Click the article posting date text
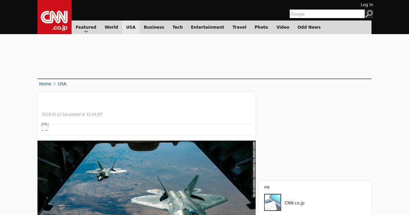This screenshot has height=215, width=409. 72,115
